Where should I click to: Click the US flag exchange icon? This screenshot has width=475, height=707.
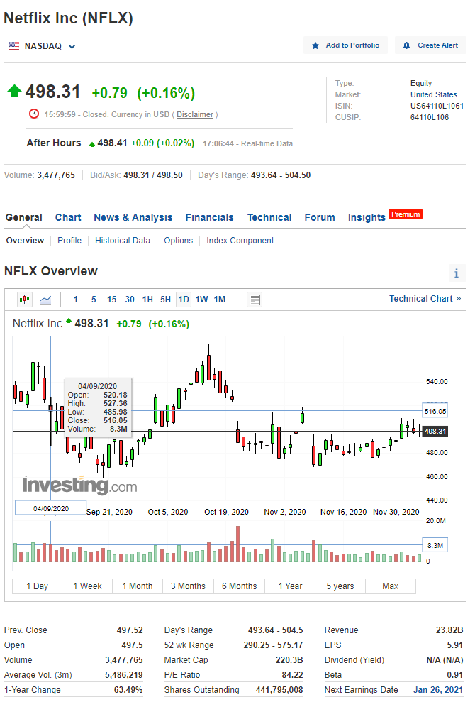[14, 45]
